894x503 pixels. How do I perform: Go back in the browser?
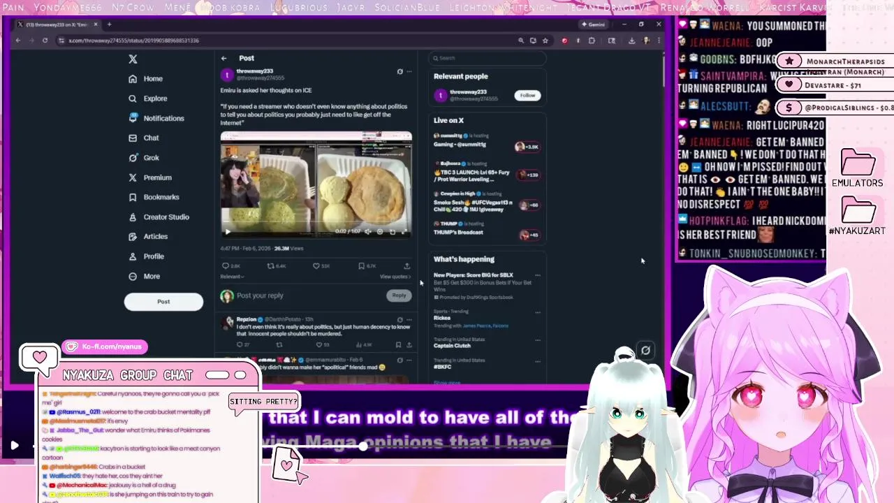click(x=18, y=41)
